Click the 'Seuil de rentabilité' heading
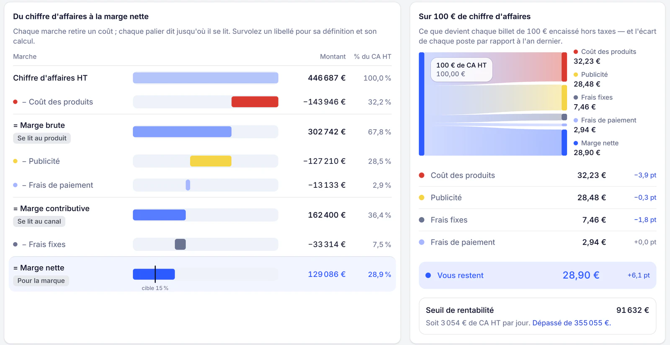670x345 pixels. (460, 310)
